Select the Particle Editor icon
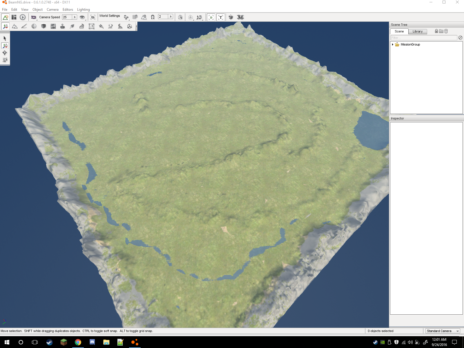The height and width of the screenshot is (348, 464). (x=101, y=26)
